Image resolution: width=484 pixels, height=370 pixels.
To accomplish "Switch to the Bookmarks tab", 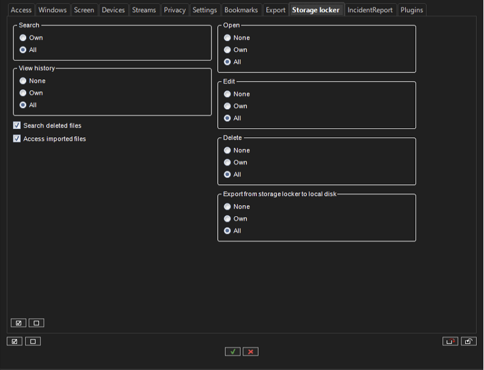I will click(x=241, y=10).
